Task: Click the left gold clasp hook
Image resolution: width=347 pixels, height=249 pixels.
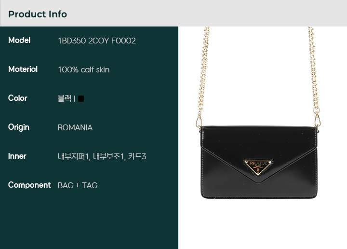Action: tap(199, 122)
